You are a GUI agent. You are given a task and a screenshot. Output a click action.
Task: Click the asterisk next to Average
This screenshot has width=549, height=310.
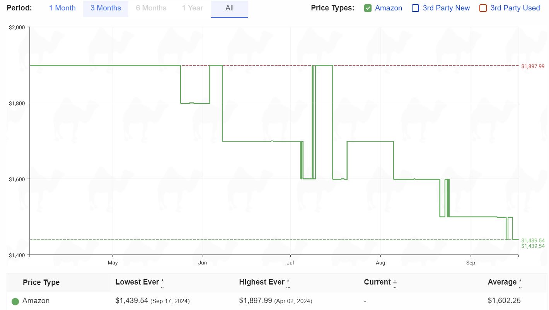[520, 282]
